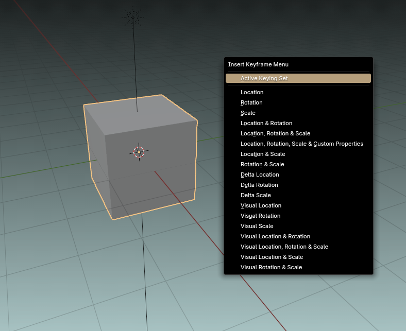Select Visual Rotation option
This screenshot has height=331, width=406.
(298, 216)
